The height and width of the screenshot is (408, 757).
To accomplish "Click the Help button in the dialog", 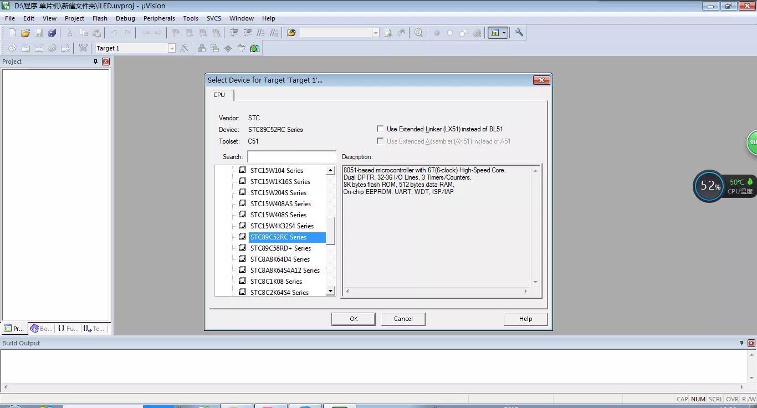I will pos(526,319).
